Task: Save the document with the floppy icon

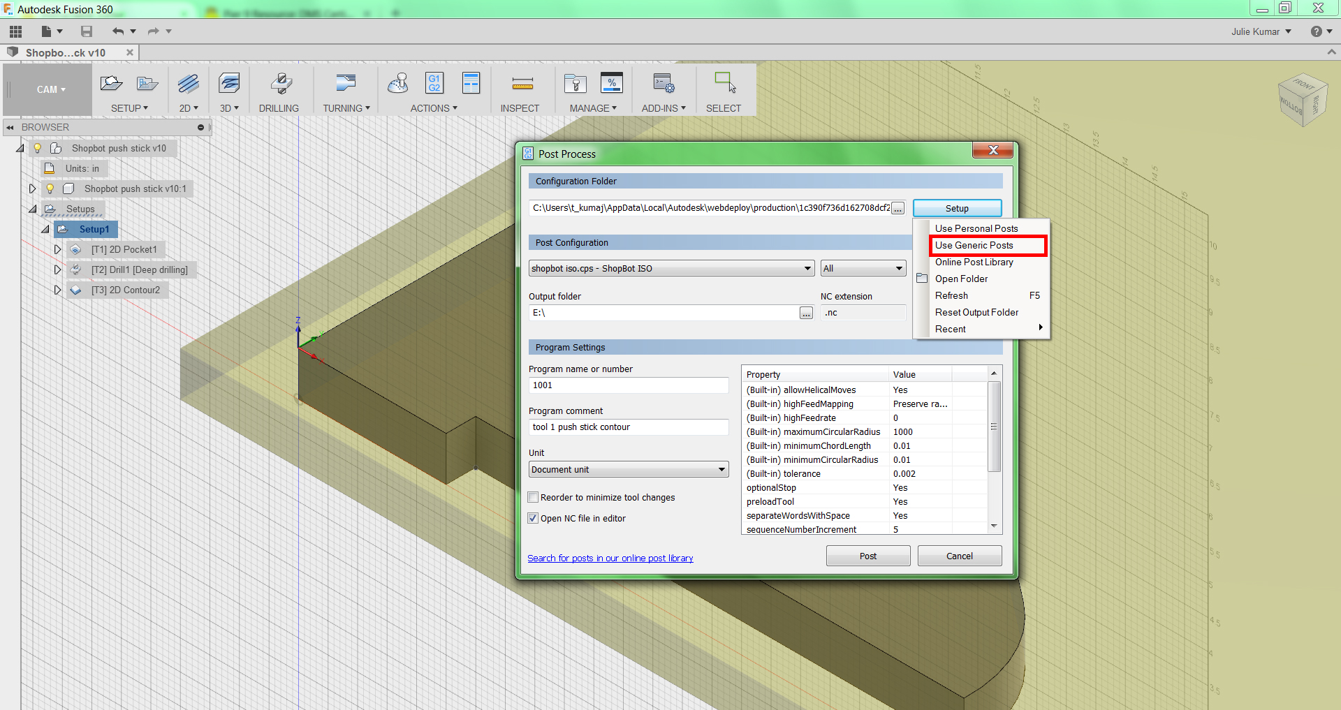Action: click(87, 31)
